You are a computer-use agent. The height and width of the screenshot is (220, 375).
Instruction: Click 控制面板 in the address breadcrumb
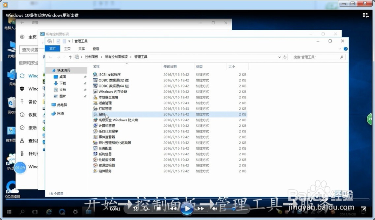[91, 57]
